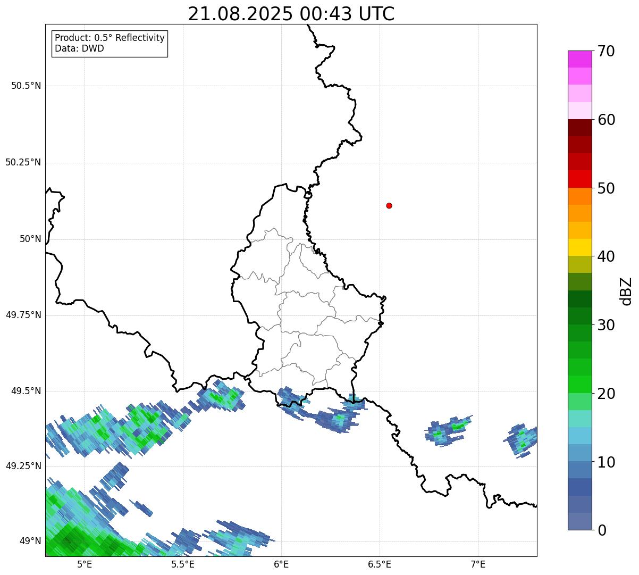Viewport: 639px width, 575px height.
Task: Click the '5.5°E' longitude label
Action: click(x=183, y=564)
